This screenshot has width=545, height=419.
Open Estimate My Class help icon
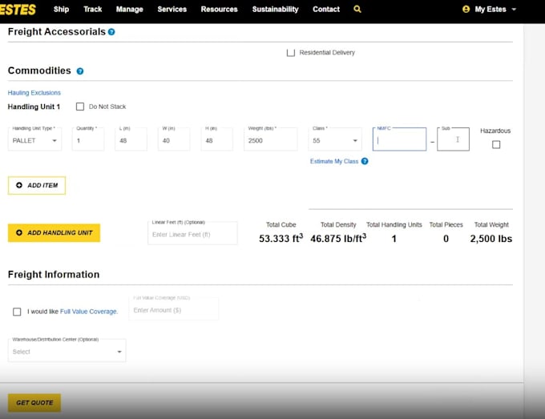click(365, 161)
